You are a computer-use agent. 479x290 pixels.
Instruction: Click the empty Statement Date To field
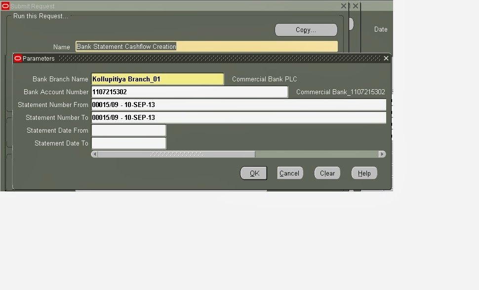pyautogui.click(x=128, y=143)
